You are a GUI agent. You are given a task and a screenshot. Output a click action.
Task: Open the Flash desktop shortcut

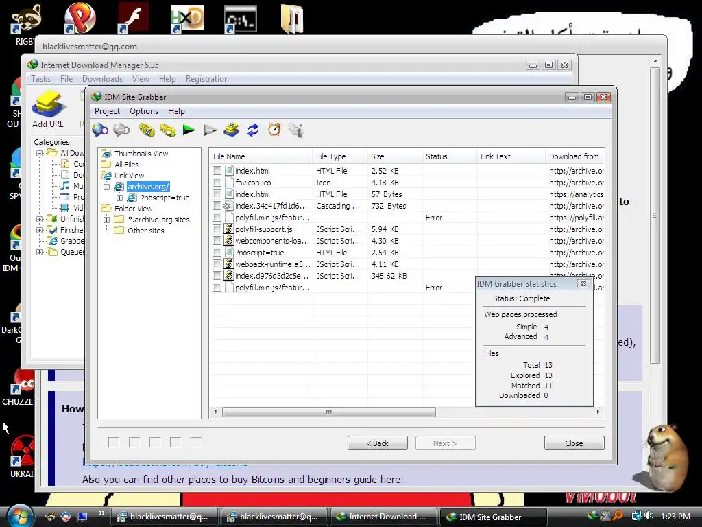click(133, 19)
